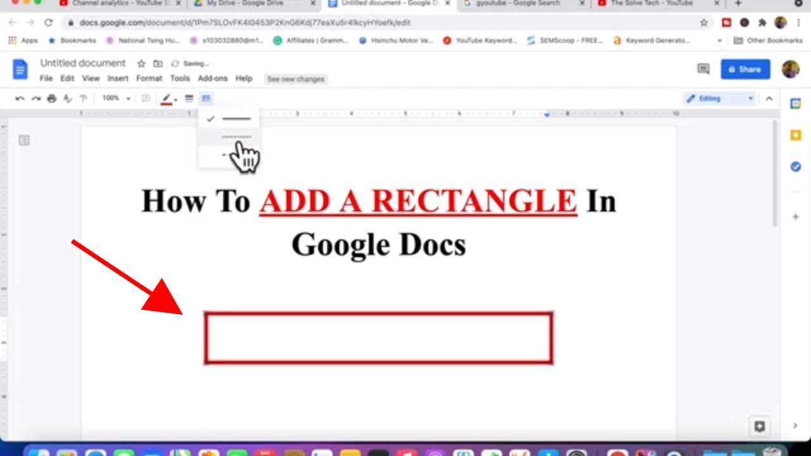Bookmark this page with the star in address bar
Viewport: 811px width, 456px height.
coord(704,23)
